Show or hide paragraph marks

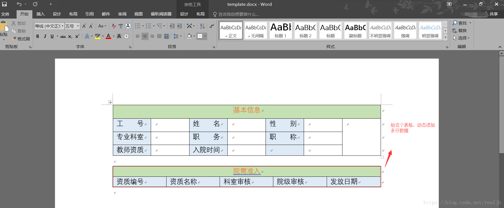212,26
